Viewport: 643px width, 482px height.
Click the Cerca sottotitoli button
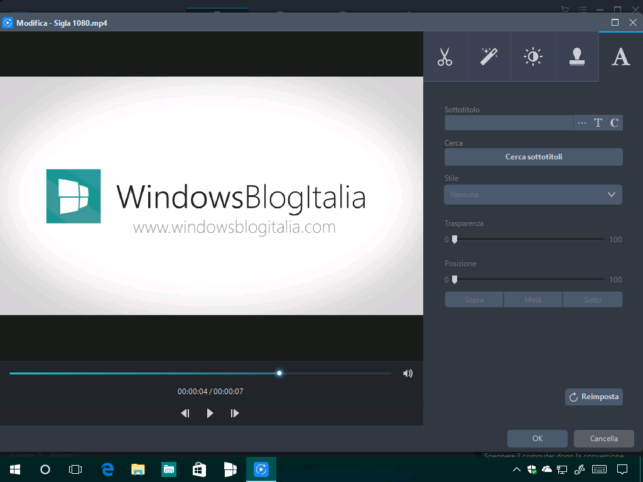click(x=534, y=157)
